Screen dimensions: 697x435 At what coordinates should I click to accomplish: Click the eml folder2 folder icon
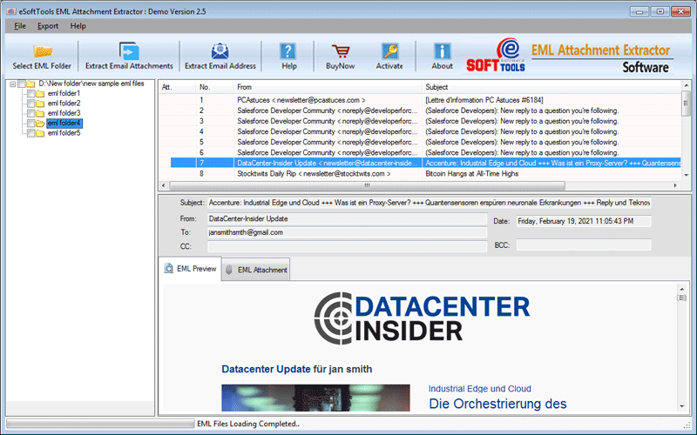[x=40, y=104]
